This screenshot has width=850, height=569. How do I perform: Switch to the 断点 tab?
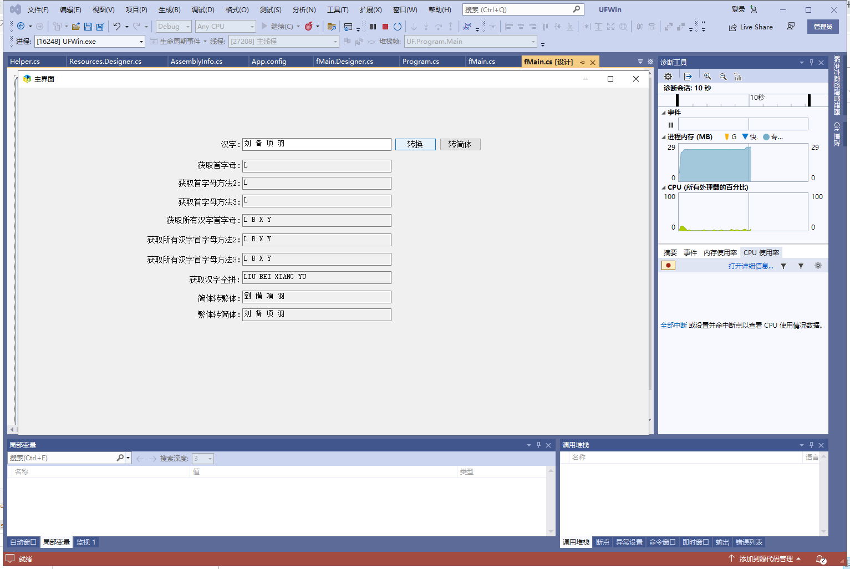coord(603,542)
